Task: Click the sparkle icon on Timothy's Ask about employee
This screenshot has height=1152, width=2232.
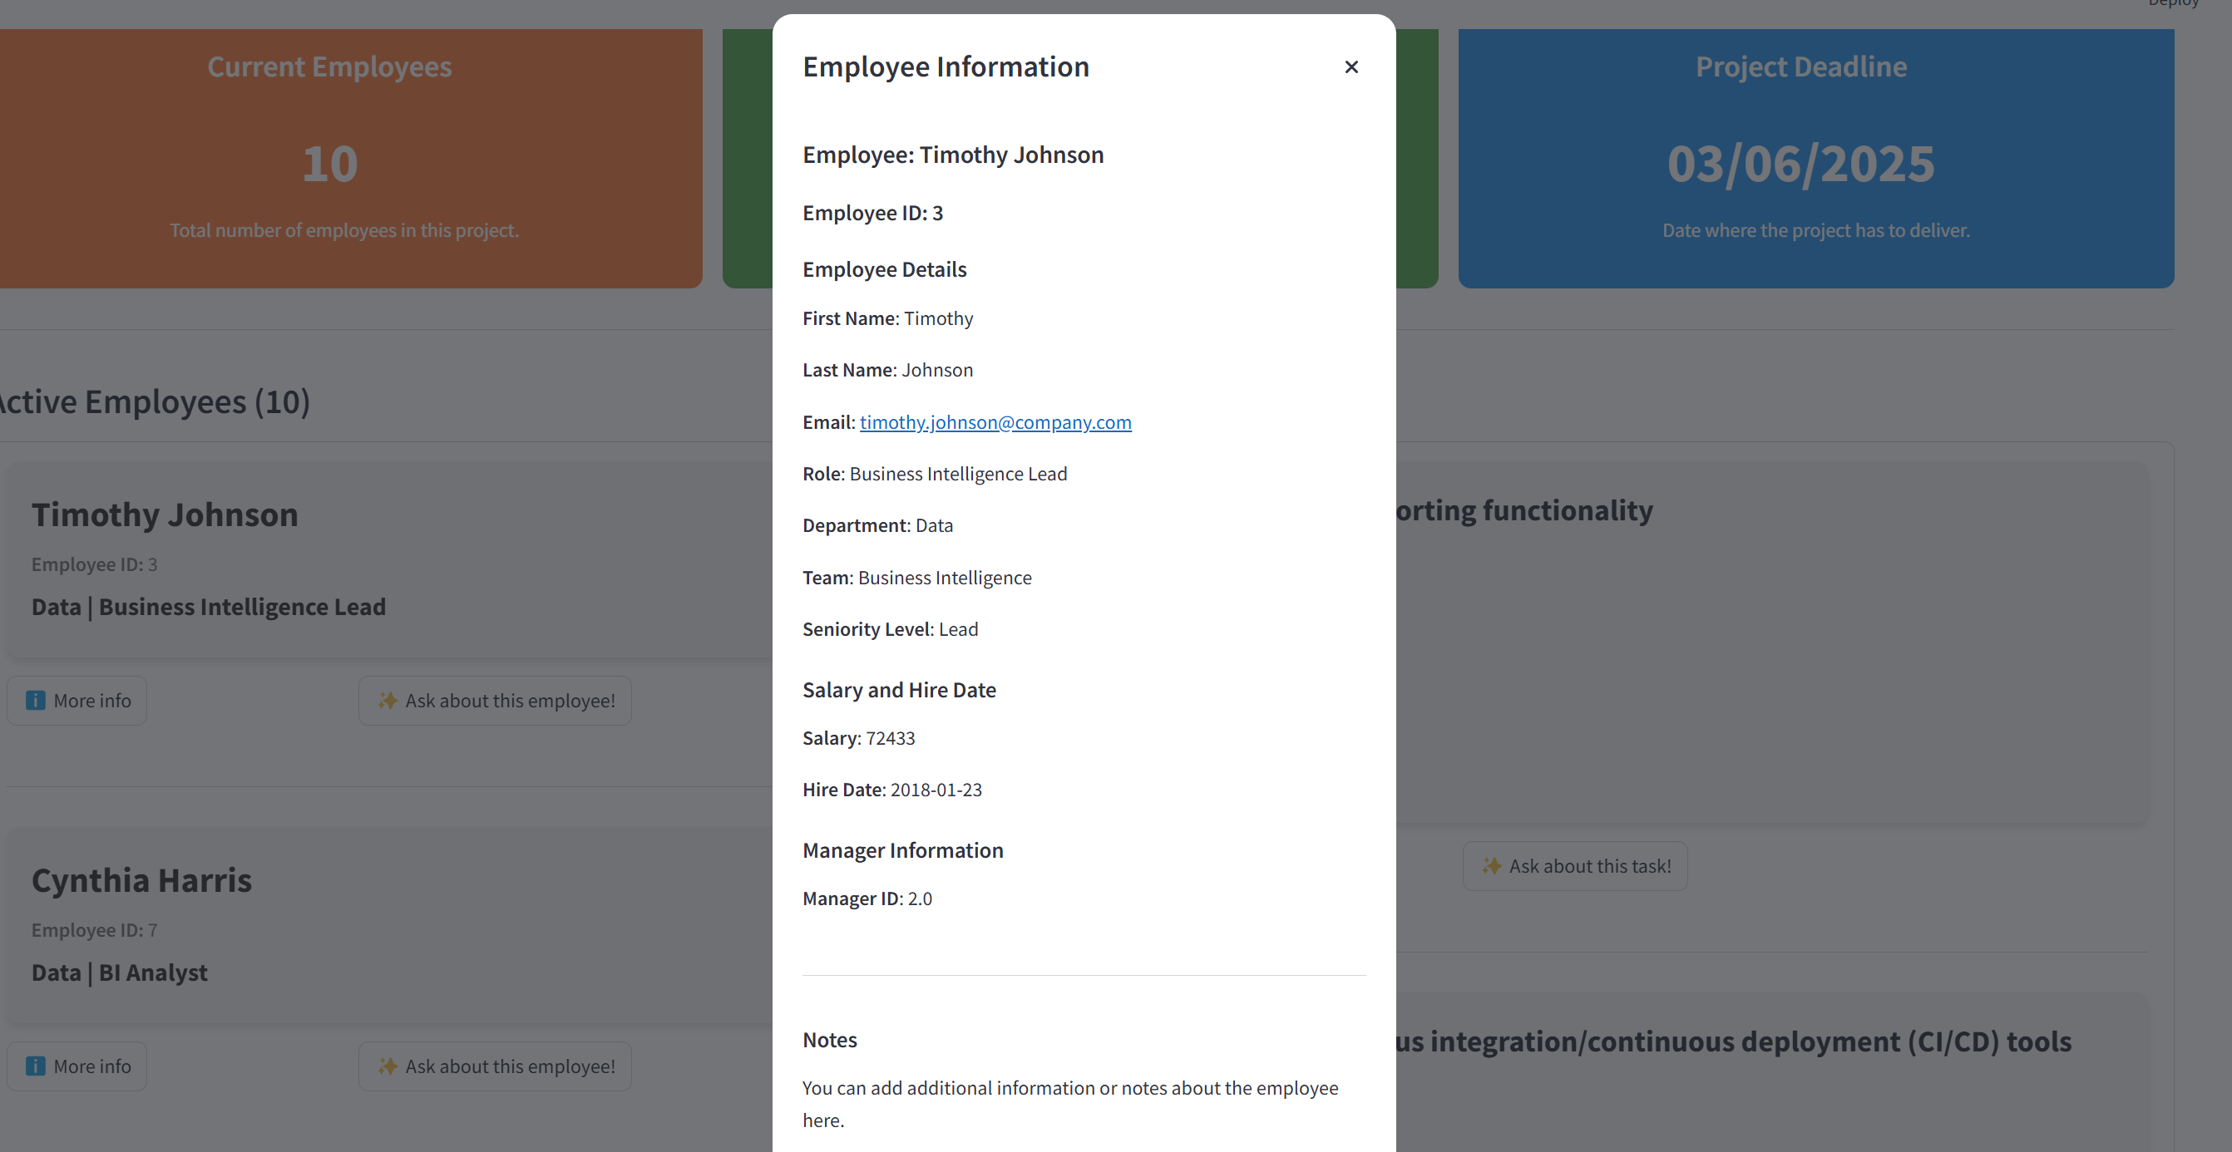Action: tap(388, 700)
